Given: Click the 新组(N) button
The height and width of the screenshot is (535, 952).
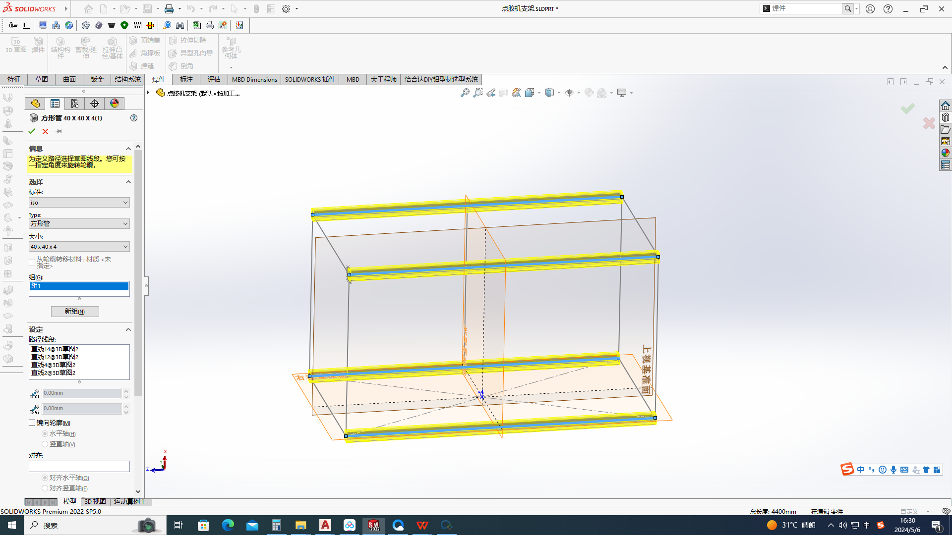Looking at the screenshot, I should point(75,311).
